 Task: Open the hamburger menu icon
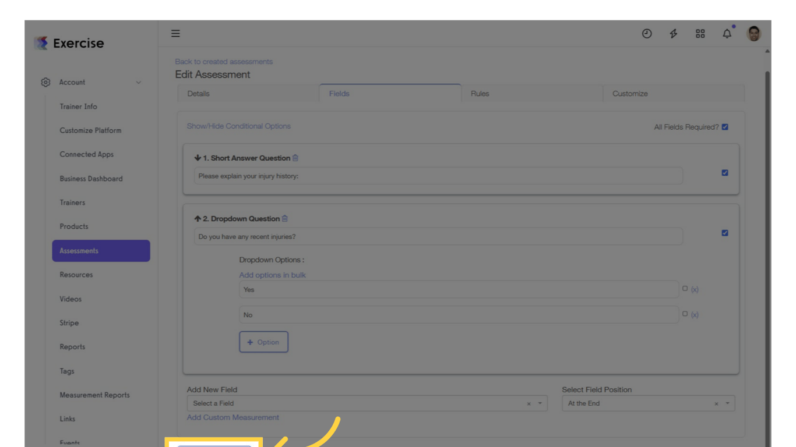click(175, 33)
